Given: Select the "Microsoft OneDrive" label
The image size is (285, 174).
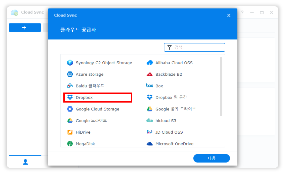Looking at the screenshot, I should point(174,144).
